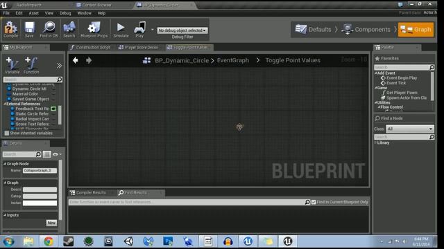444x249 pixels.
Task: Select Dynamic Circle MI variable
Action: pos(29,89)
